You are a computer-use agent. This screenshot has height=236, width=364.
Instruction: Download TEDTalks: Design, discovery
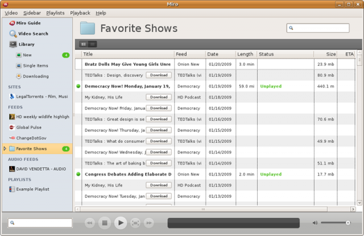(x=159, y=75)
